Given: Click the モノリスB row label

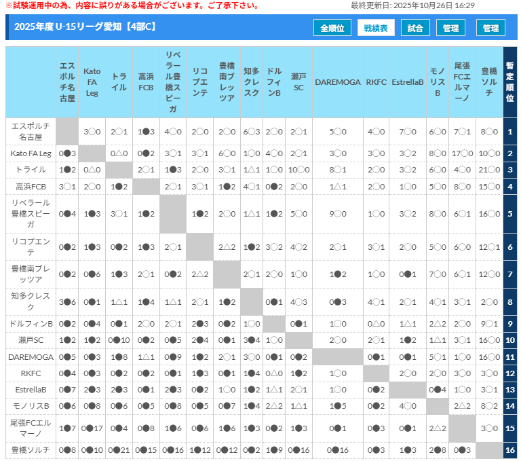Looking at the screenshot, I should (31, 406).
